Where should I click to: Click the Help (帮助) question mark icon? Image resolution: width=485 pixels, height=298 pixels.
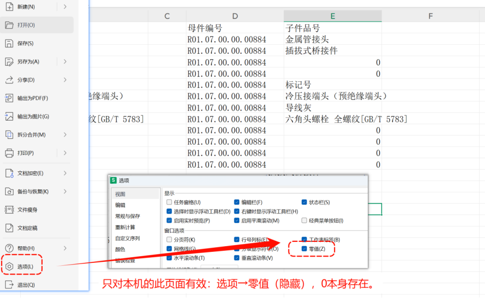click(x=9, y=248)
